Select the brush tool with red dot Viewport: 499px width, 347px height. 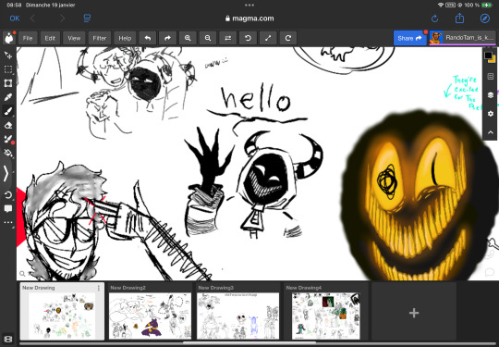click(8, 139)
